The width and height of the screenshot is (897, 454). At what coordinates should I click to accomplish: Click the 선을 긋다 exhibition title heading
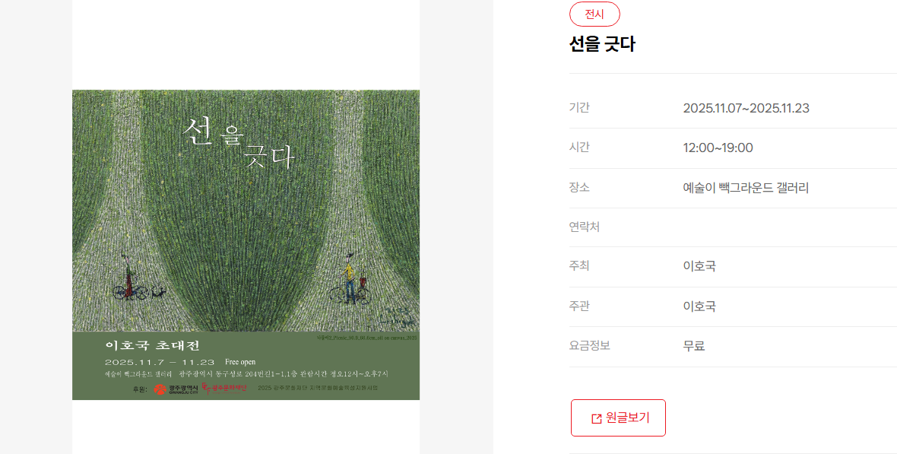click(602, 44)
